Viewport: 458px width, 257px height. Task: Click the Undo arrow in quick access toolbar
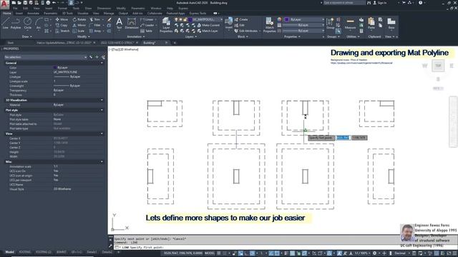coord(54,3)
